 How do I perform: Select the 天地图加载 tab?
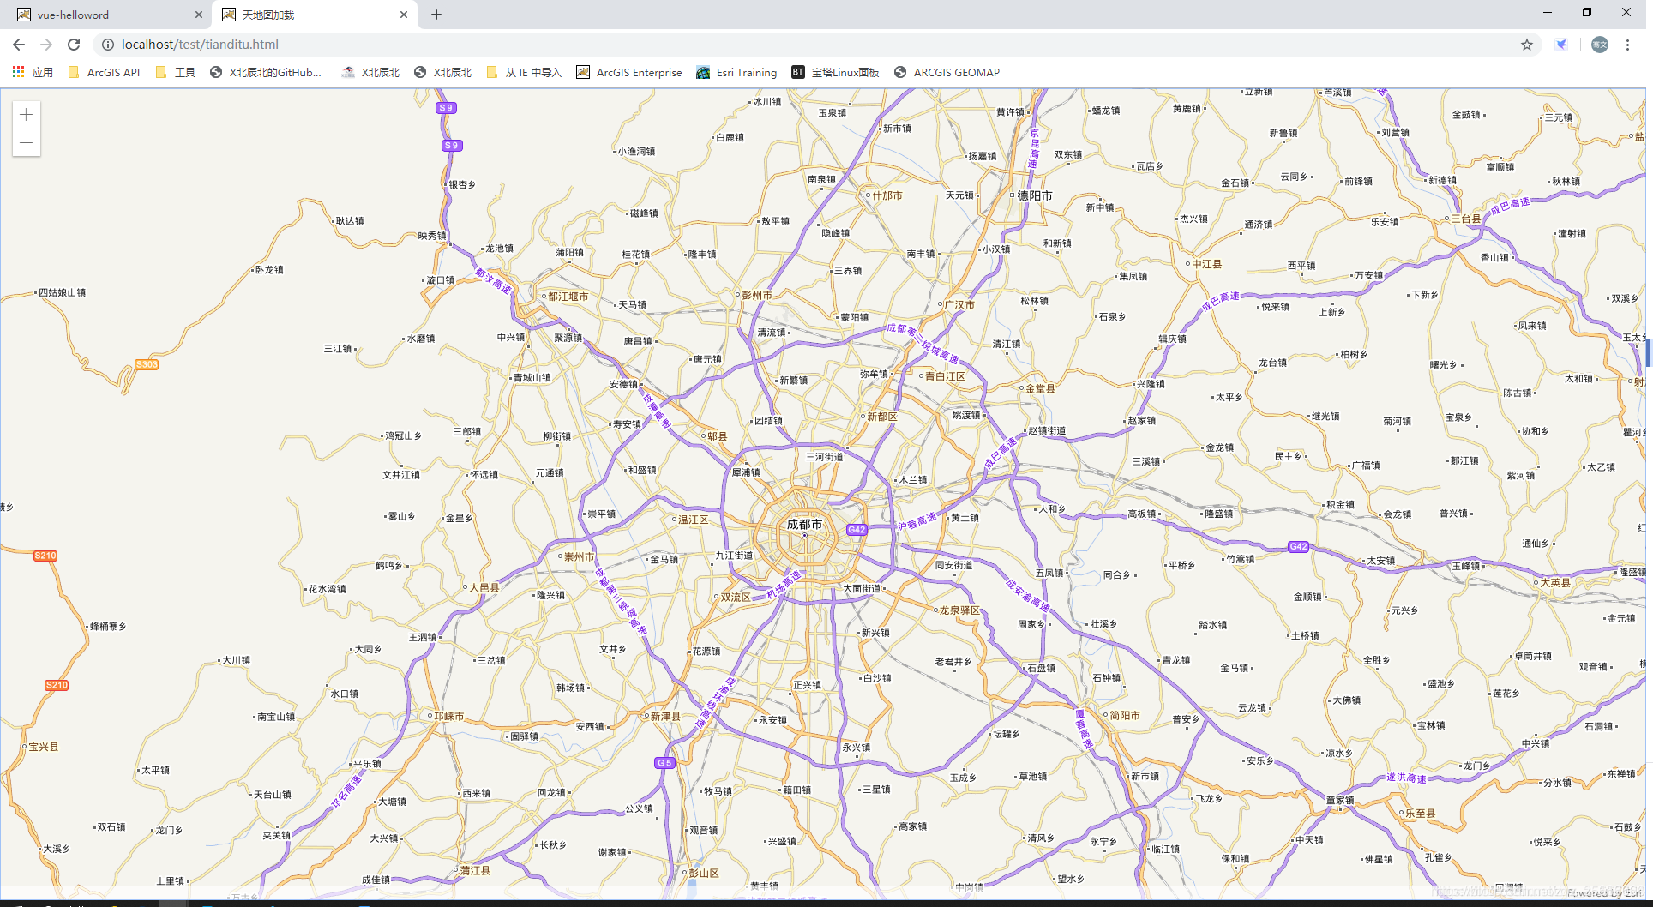coord(309,15)
